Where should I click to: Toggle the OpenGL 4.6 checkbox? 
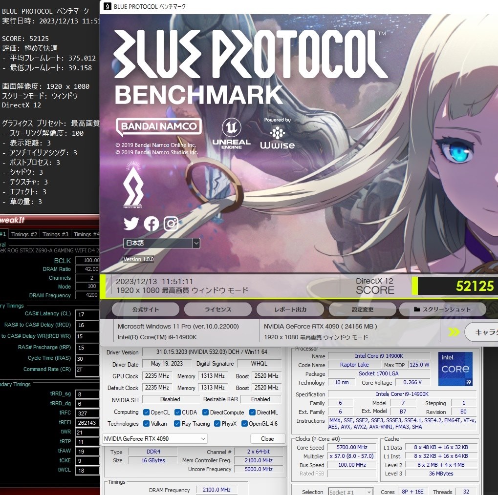pyautogui.click(x=244, y=424)
